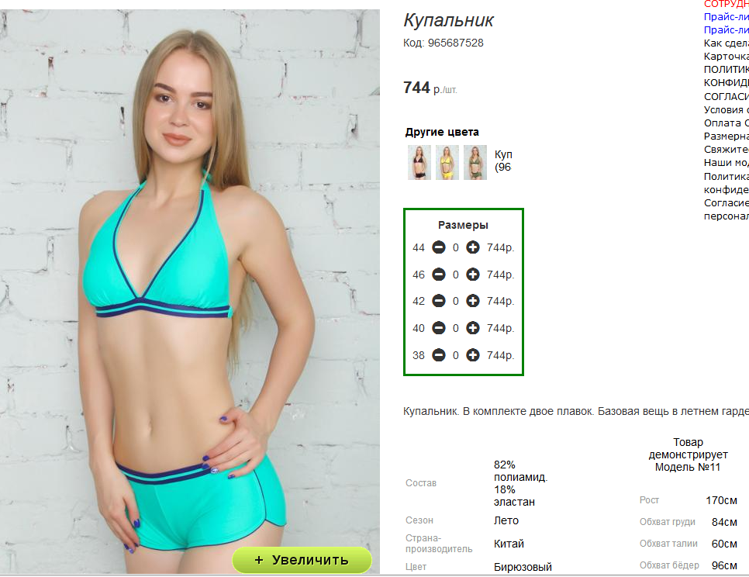The height and width of the screenshot is (577, 749).
Task: Click plus icon for size 40
Action: click(473, 328)
